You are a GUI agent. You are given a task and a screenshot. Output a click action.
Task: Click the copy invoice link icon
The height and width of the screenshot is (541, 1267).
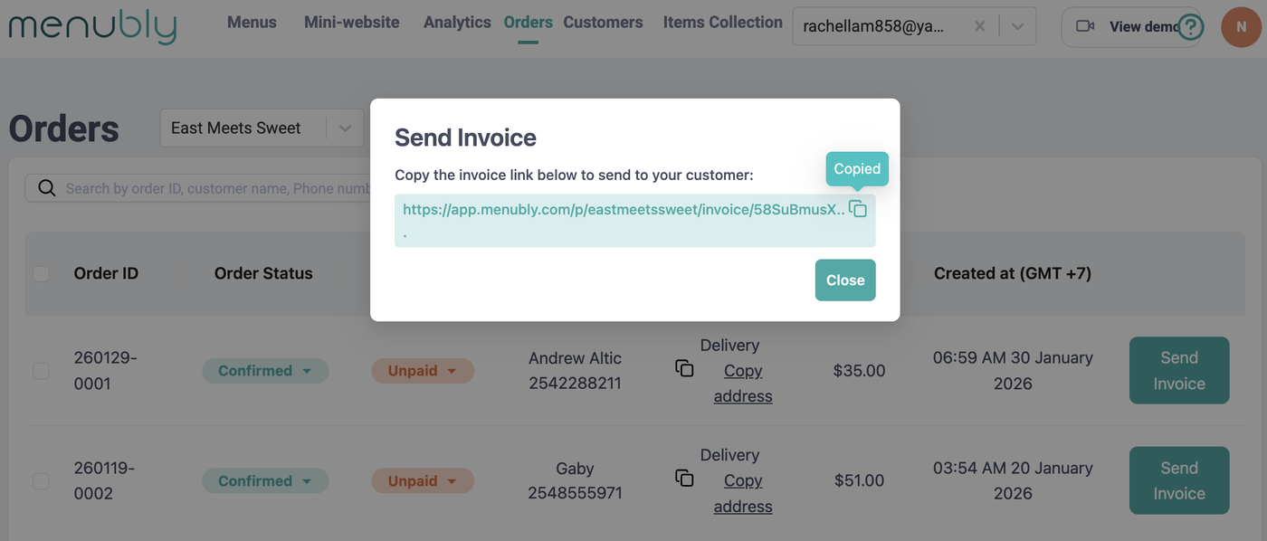point(858,209)
